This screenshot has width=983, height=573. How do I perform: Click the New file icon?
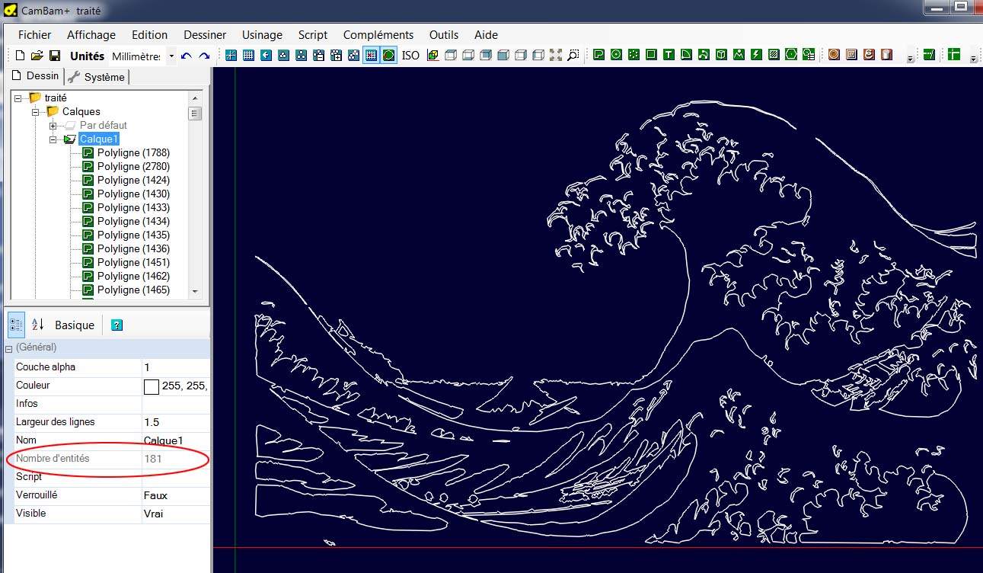click(20, 56)
